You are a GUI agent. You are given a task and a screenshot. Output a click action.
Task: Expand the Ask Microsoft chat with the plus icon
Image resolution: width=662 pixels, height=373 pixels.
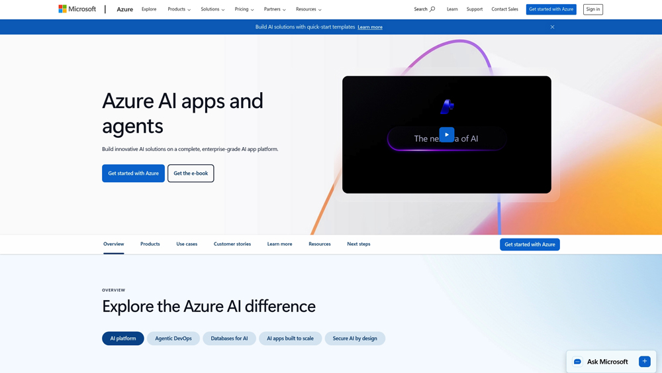645,361
